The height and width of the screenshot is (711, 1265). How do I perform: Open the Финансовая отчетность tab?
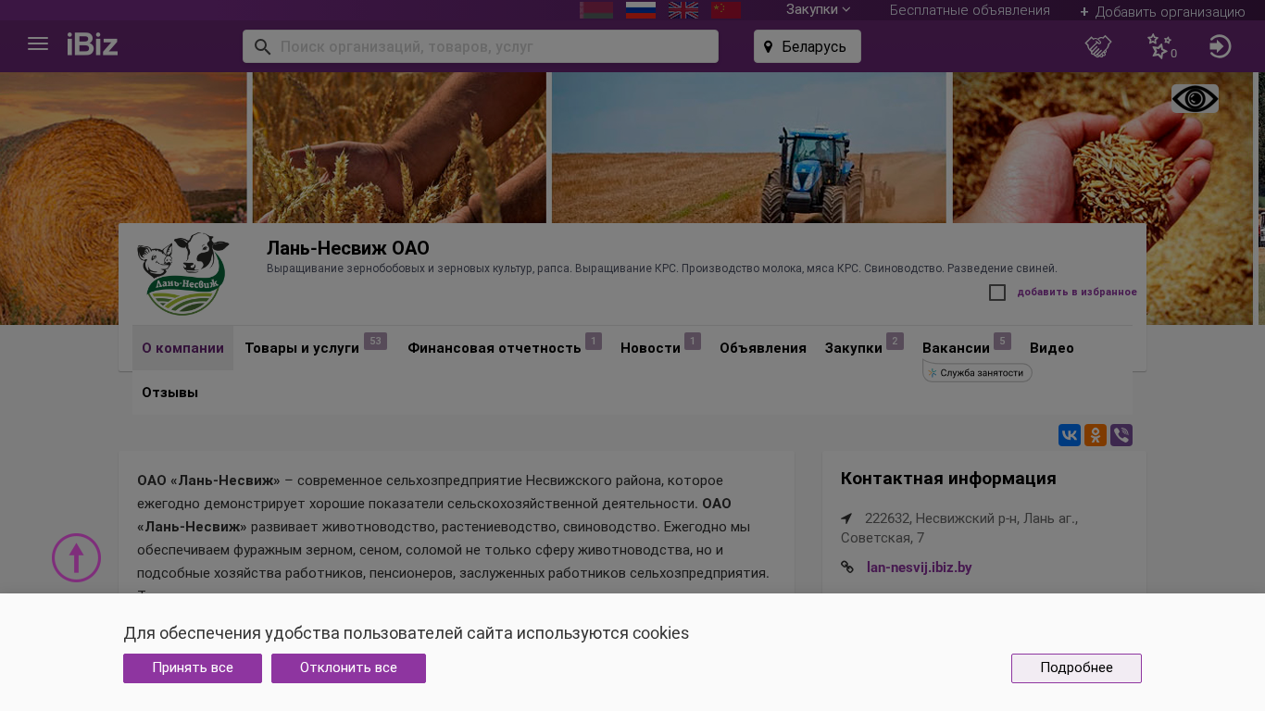click(x=495, y=348)
